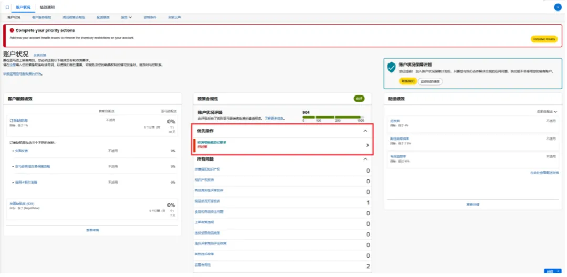Open the 亚马逊商城交易保障索赔 link
Viewport: 567px width, 277px height.
tap(33, 166)
